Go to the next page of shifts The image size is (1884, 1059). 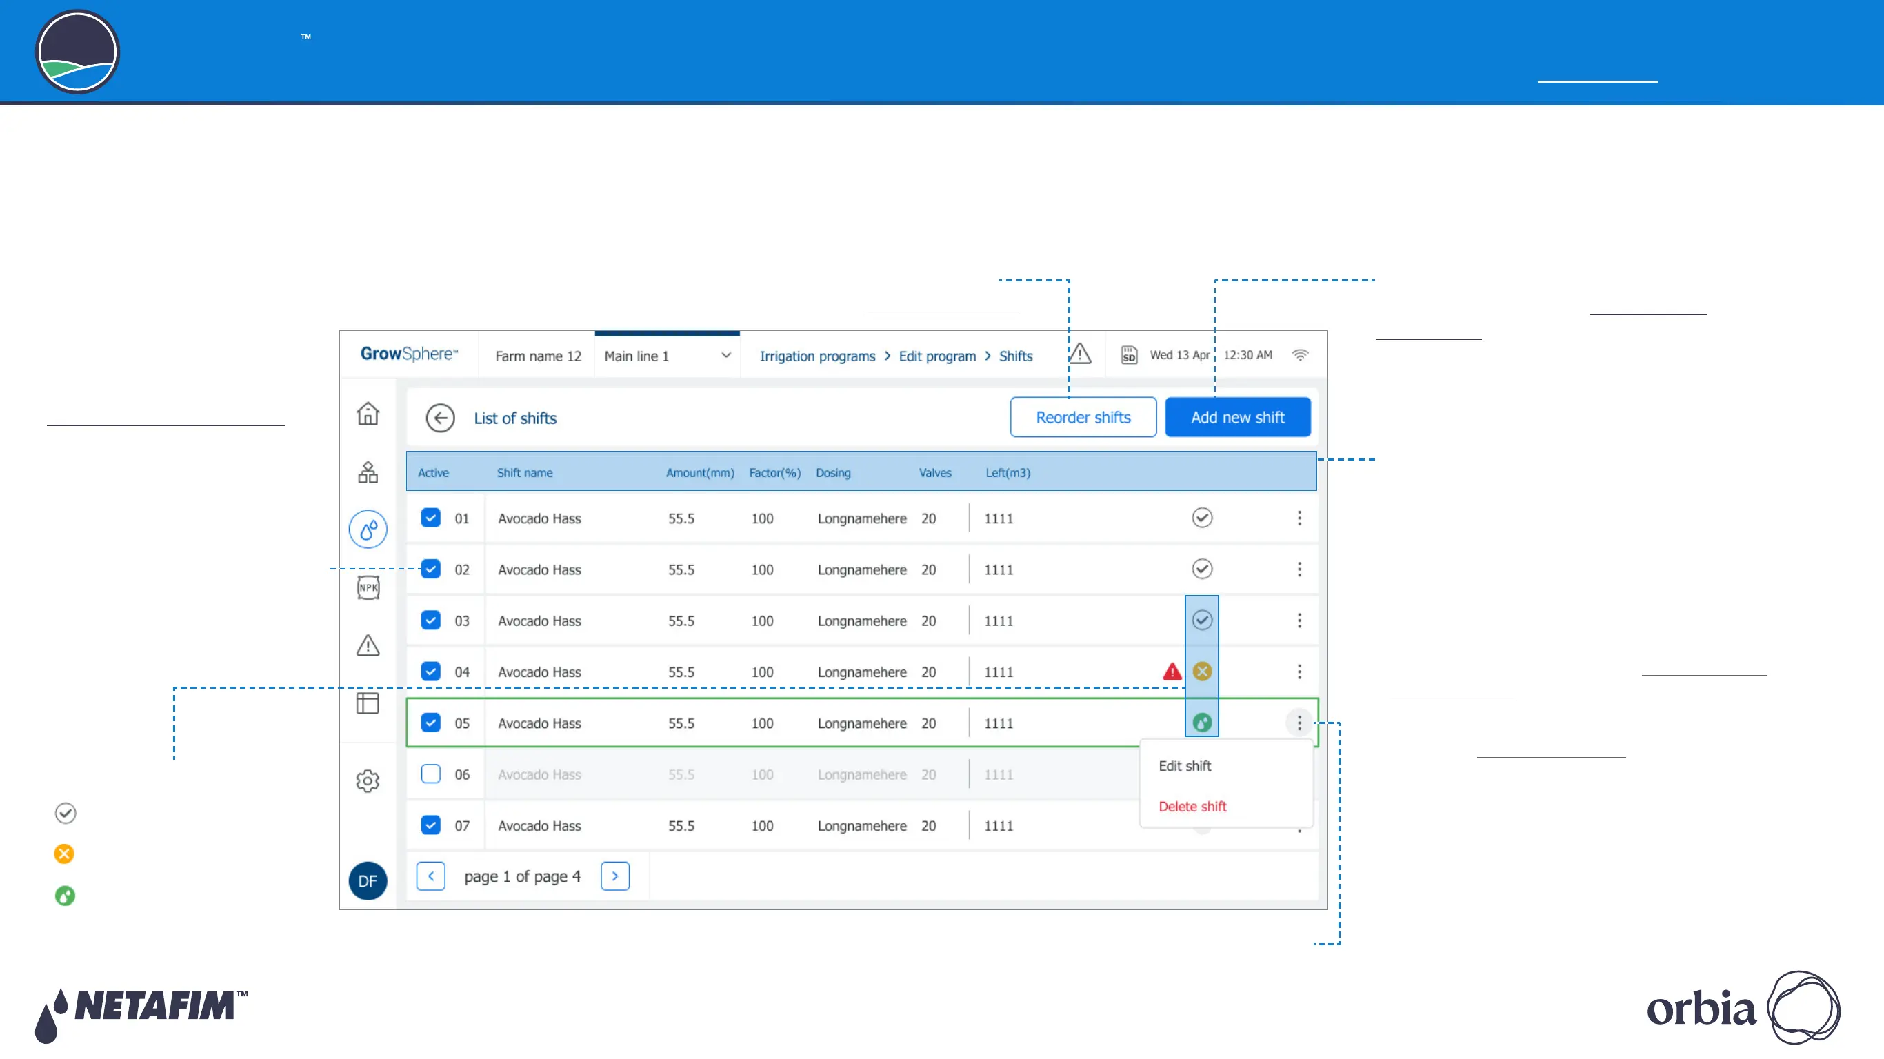click(x=615, y=876)
